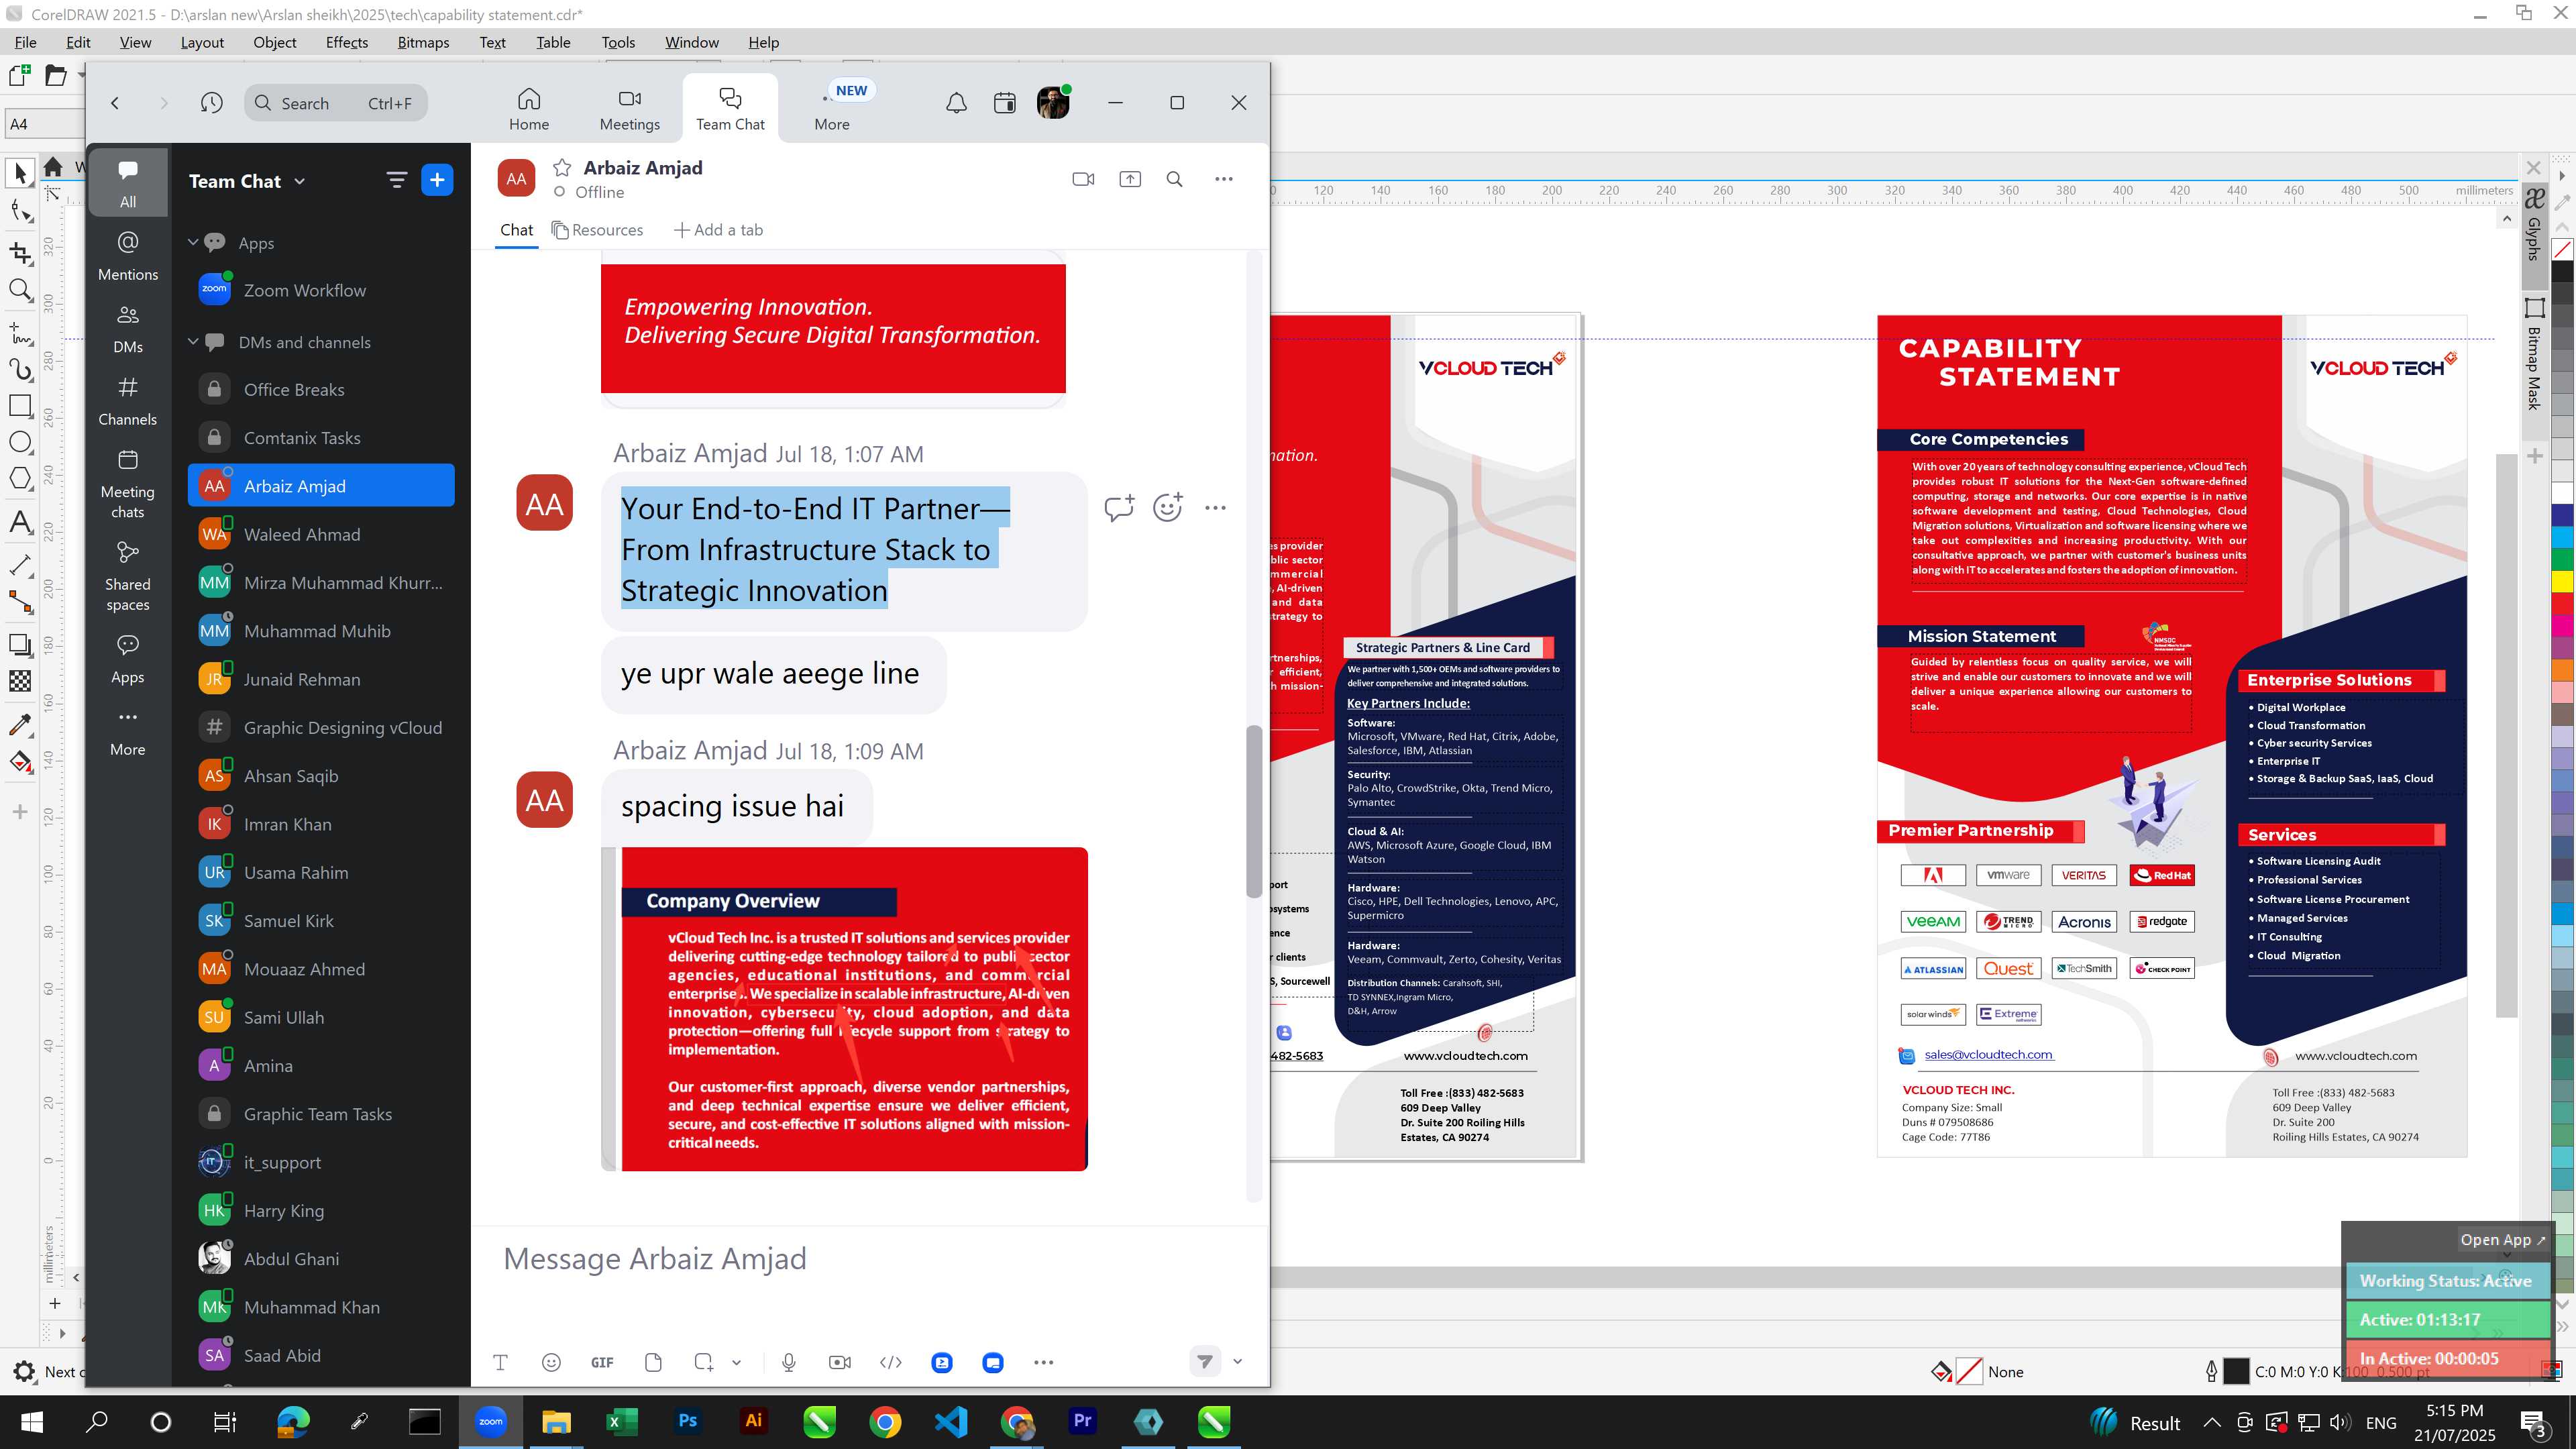Open the Graphic Designing vCloud channel
This screenshot has height=1449, width=2576.
[321, 728]
